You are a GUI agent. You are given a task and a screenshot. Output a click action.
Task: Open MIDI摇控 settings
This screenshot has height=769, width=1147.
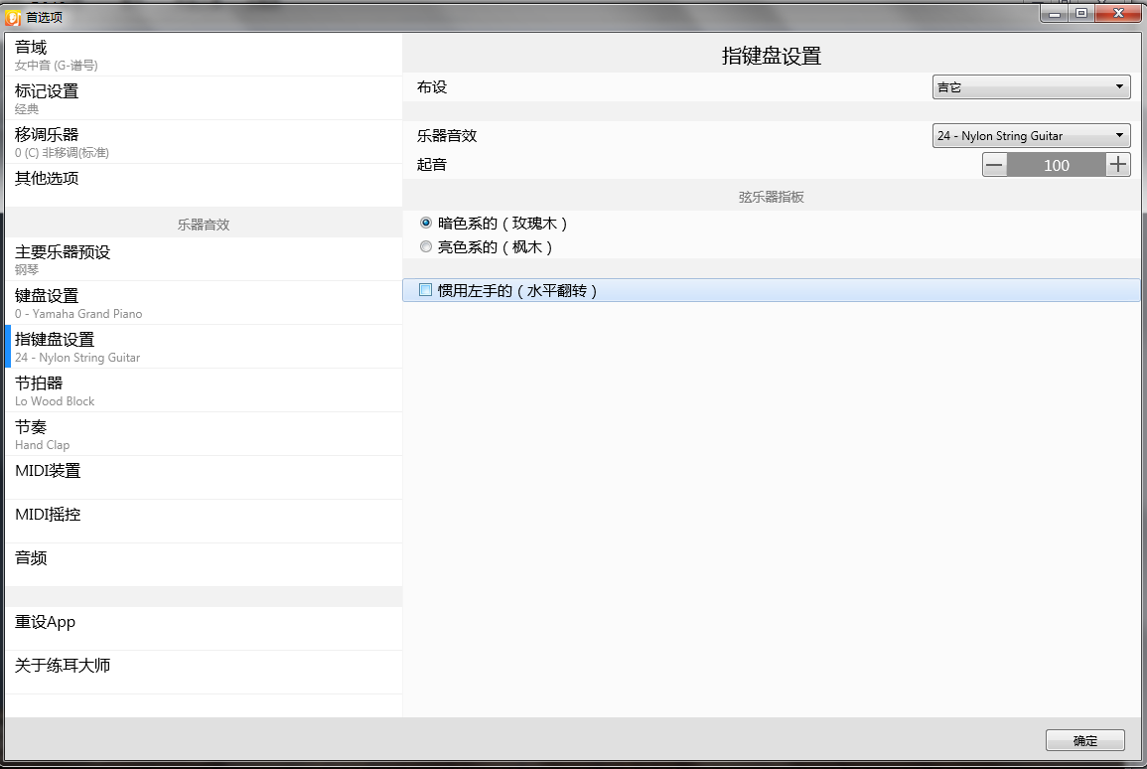[204, 522]
